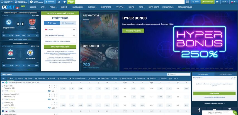
Task: Expand Сохранить/Загрузить события
Action: (x=214, y=104)
